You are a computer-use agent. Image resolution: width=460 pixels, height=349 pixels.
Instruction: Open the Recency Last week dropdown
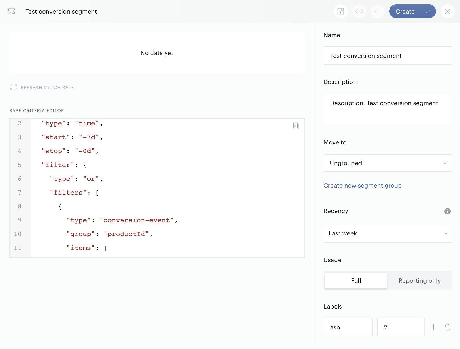(388, 234)
